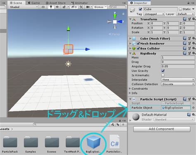196x155 pixels.
Task: Select Inspector tab
Action: [x=139, y=3]
